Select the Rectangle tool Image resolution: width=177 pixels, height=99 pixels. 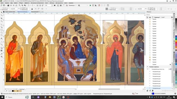pyautogui.click(x=1, y=30)
